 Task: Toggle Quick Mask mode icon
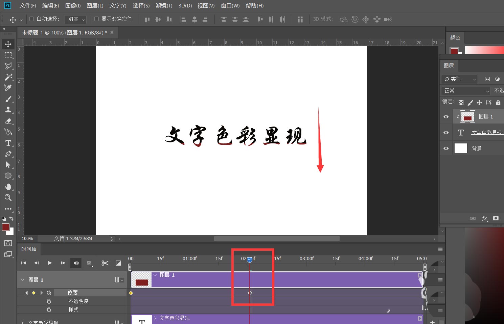(x=8, y=243)
